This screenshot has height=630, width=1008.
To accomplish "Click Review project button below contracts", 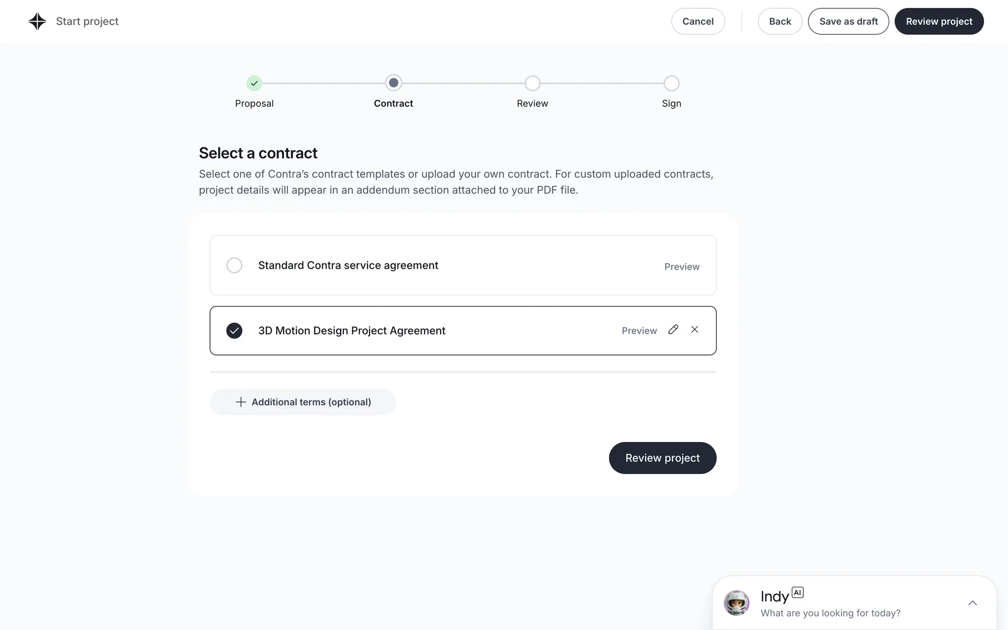I will [662, 458].
